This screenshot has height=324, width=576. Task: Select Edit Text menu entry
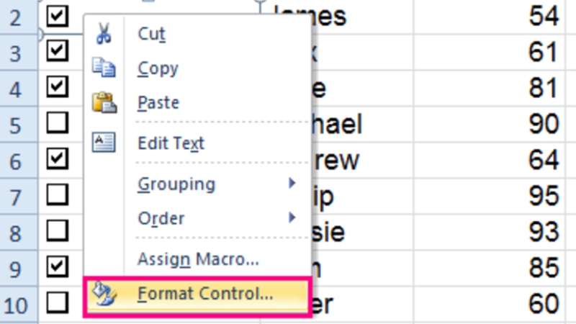pos(171,143)
